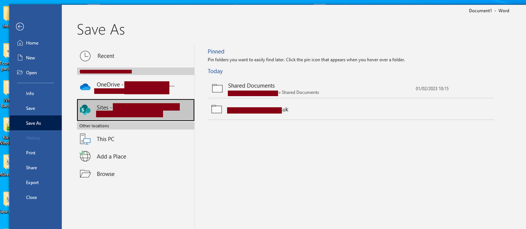
Task: Click the Save As page title
Action: [100, 29]
